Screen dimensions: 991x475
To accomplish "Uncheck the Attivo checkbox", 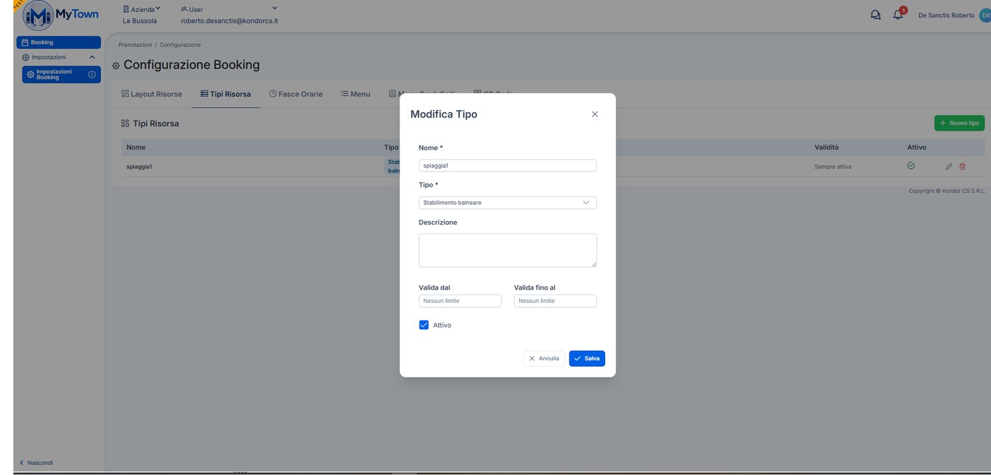I will point(424,325).
